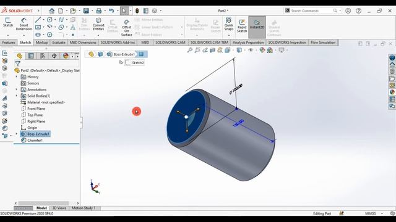Click Zoom to Fit in the view toolbar
Viewport: 396px width, 222px height.
[190, 50]
